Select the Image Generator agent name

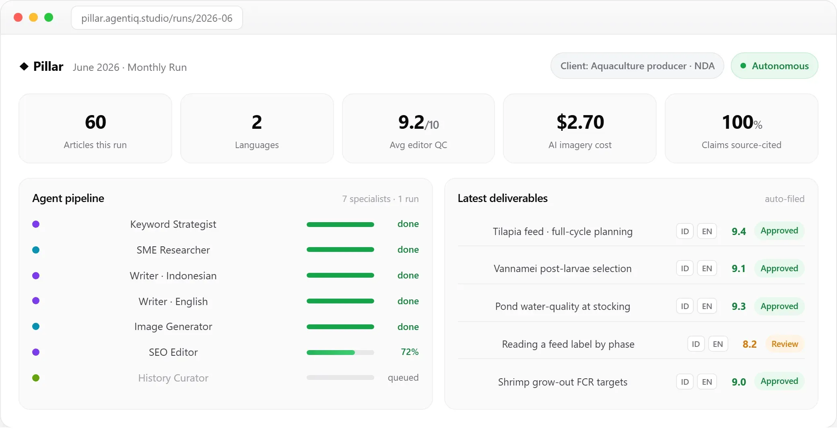173,326
